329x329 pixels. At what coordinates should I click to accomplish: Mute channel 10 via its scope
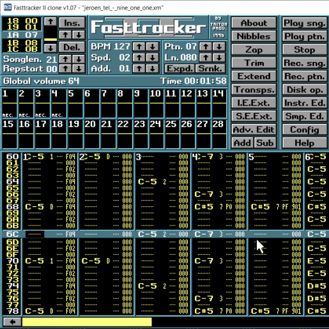pyautogui.click(x=157, y=103)
